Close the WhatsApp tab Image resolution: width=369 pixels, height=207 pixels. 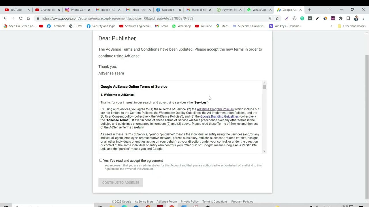[270, 10]
